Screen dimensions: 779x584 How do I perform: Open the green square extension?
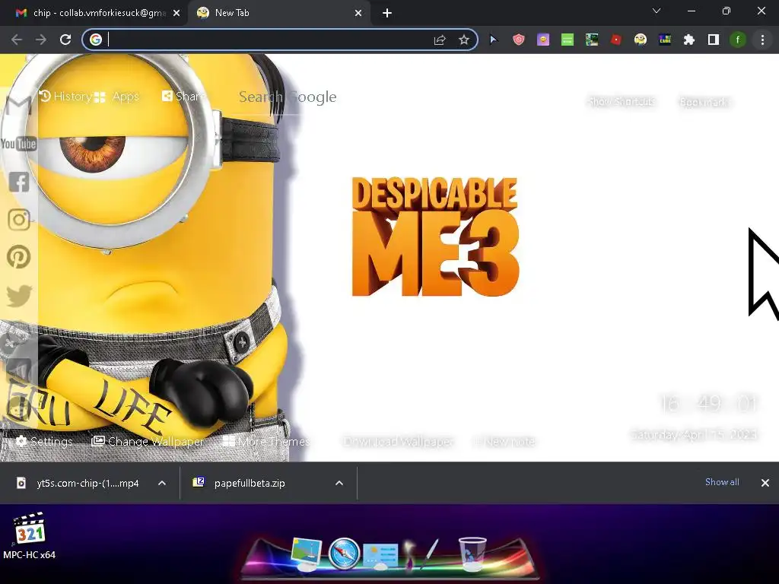(568, 40)
